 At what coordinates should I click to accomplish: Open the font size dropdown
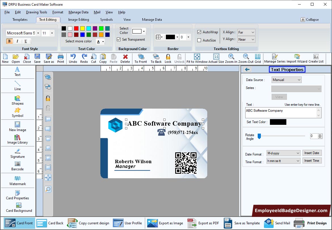(52, 33)
